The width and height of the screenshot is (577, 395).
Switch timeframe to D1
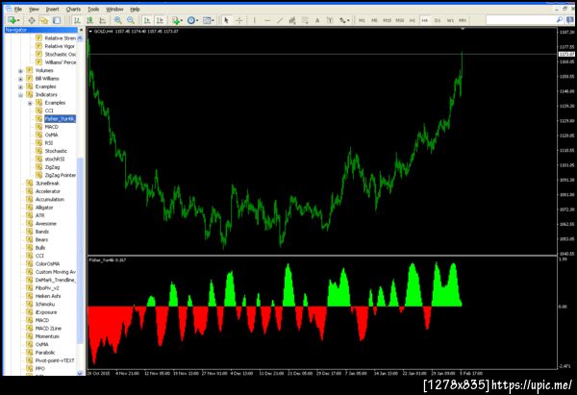[x=438, y=20]
